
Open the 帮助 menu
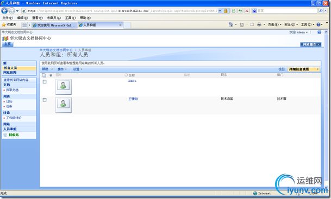click(x=85, y=18)
